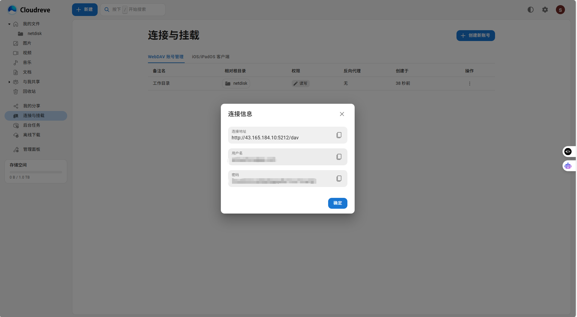
Task: Open 管理面板 admin panel
Action: pyautogui.click(x=32, y=149)
